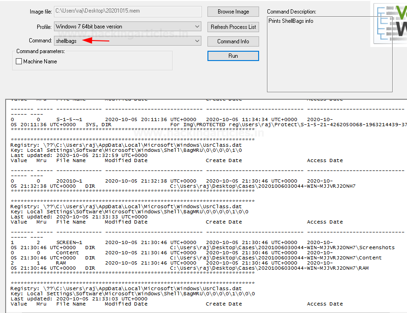Select the RAM file name entry
This screenshot has height=313, width=407.
point(61,263)
